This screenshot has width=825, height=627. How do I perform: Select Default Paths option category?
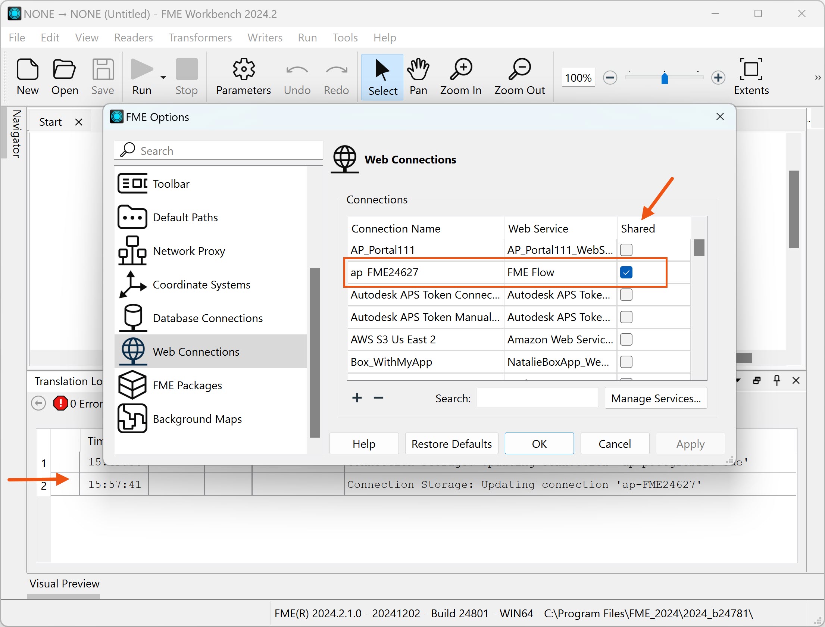point(210,217)
